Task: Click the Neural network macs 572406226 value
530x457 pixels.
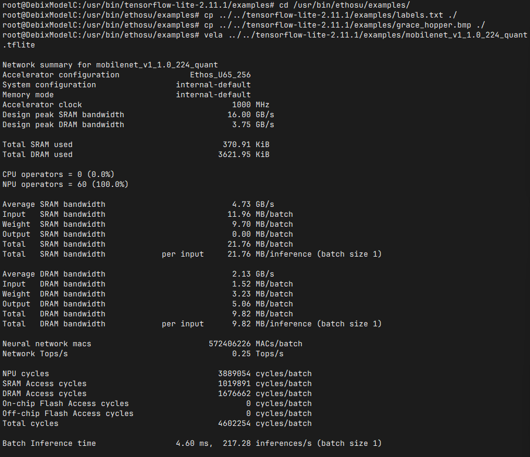Action: point(229,344)
